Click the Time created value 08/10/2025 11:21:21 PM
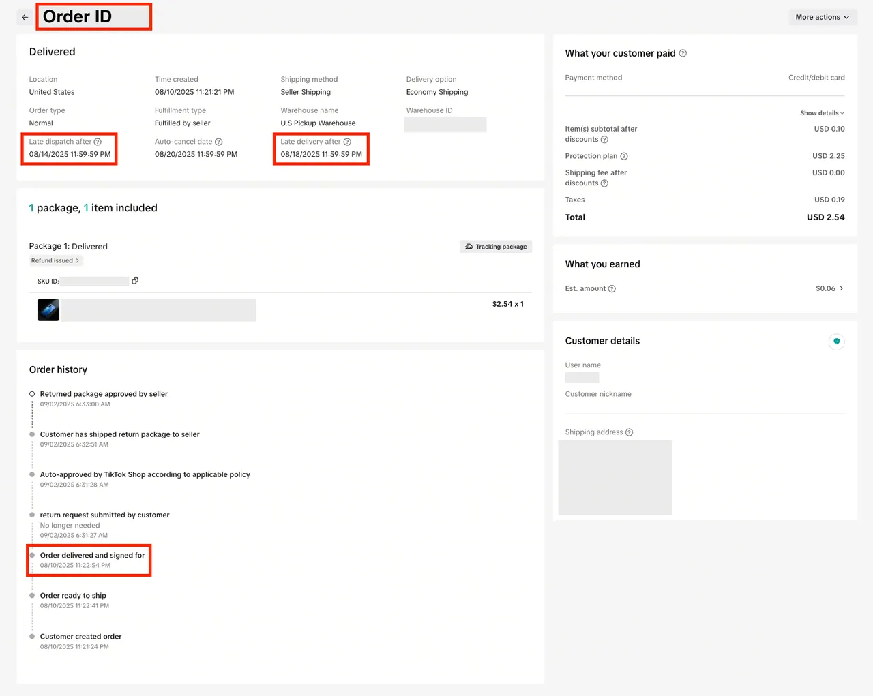The width and height of the screenshot is (873, 696). point(194,92)
